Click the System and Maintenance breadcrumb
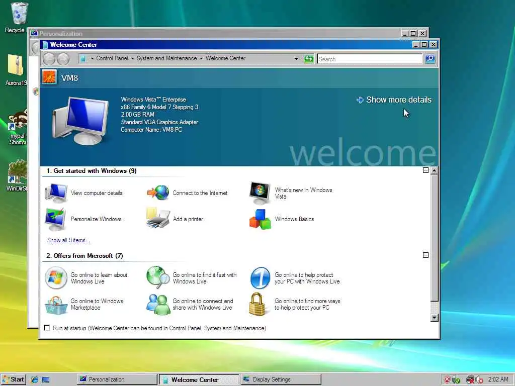Viewport: 515px width, 386px height. (166, 58)
